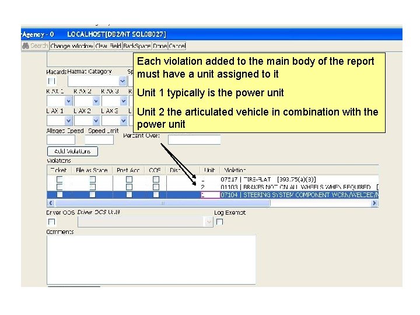Check Post Acc for TIRE-FLAT violation
Image resolution: width=420 pixels, height=315 pixels.
pyautogui.click(x=129, y=179)
